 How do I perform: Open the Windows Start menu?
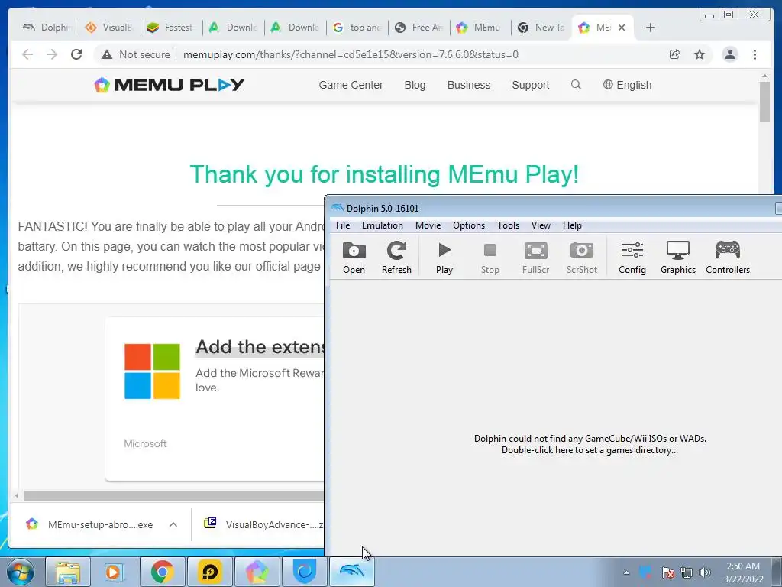(20, 572)
